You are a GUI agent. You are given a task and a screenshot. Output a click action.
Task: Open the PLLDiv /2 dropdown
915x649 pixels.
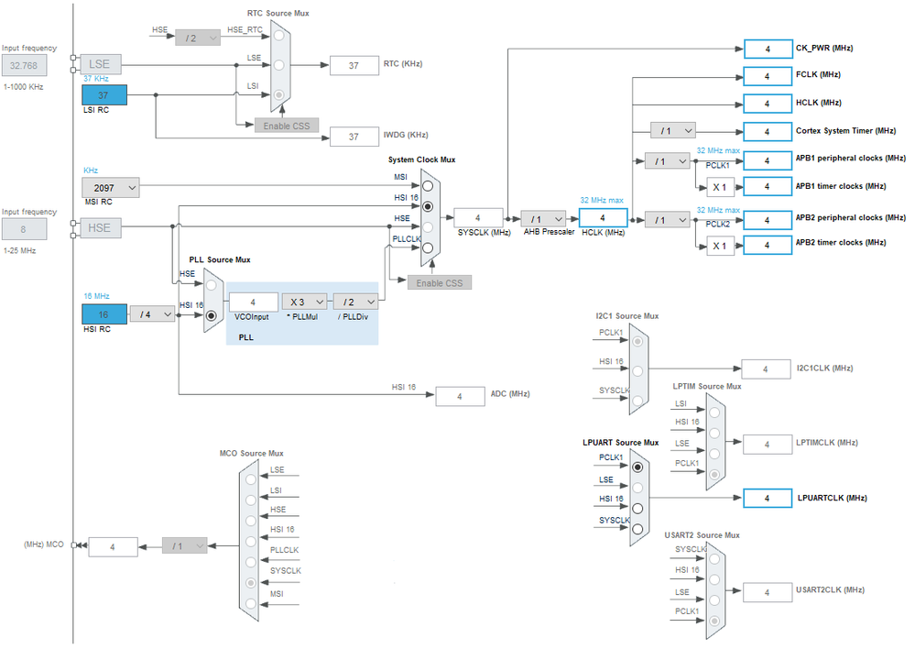point(355,302)
